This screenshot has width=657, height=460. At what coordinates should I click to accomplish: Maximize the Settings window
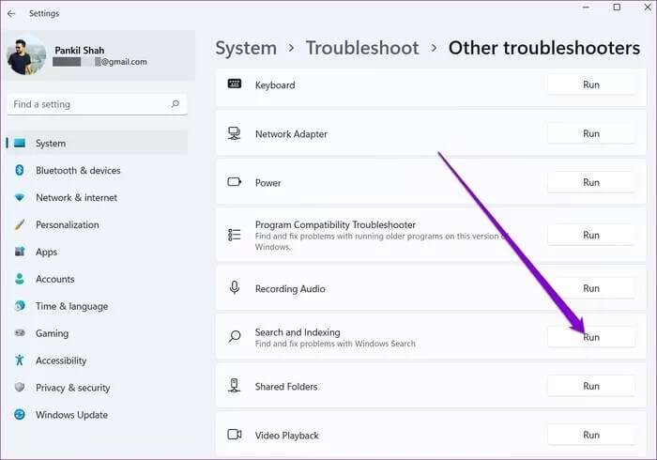point(617,8)
